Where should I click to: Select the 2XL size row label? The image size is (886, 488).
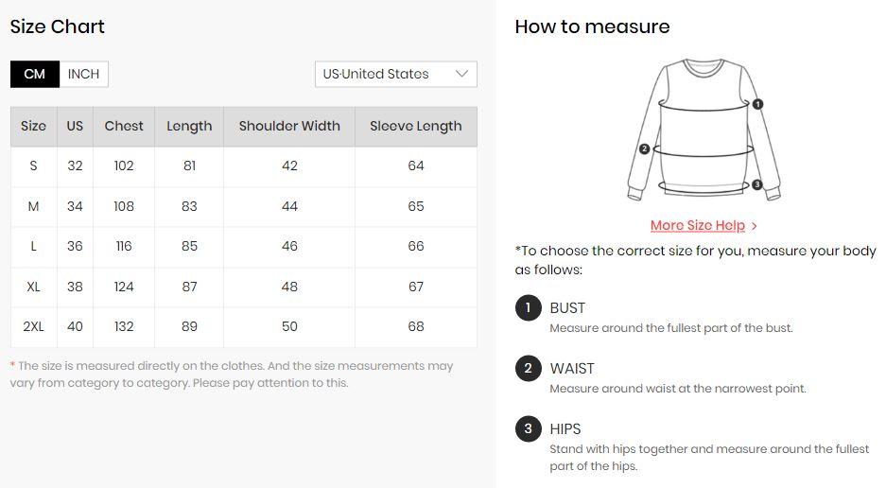(x=33, y=327)
